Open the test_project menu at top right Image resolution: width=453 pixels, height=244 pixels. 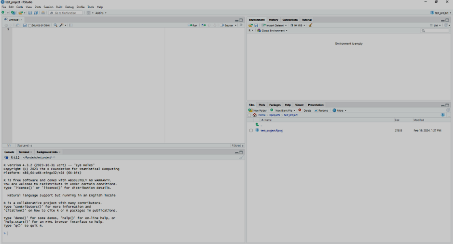(x=440, y=13)
